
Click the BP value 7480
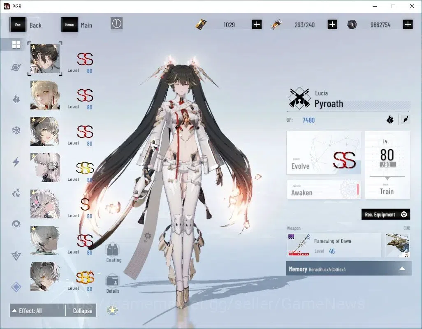pyautogui.click(x=308, y=120)
